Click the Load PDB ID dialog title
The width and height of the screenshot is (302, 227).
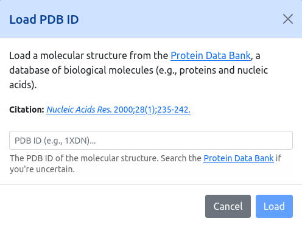pyautogui.click(x=44, y=19)
